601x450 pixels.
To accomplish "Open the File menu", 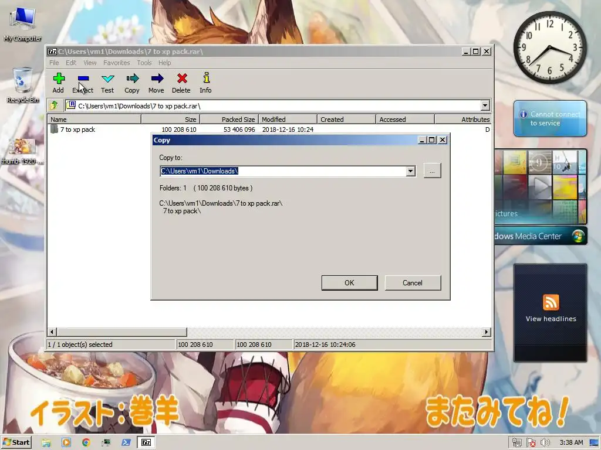I will (54, 63).
